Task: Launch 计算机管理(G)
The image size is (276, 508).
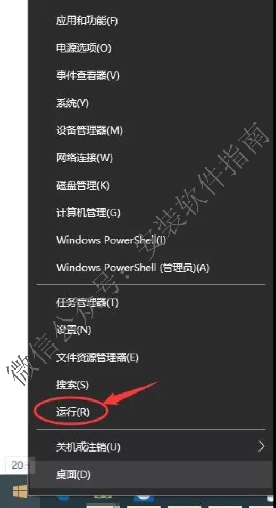Action: [x=88, y=212]
